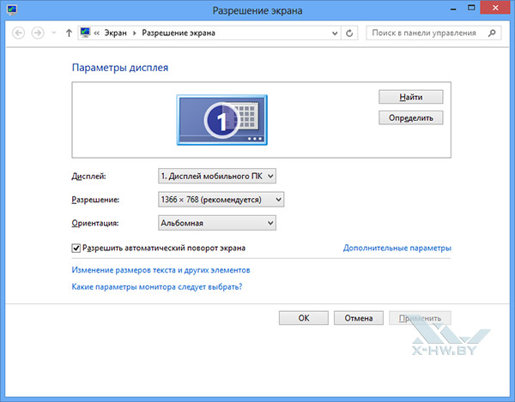The height and width of the screenshot is (402, 515).
Task: Go to "Экран" in the breadcrumb
Action: coord(115,33)
